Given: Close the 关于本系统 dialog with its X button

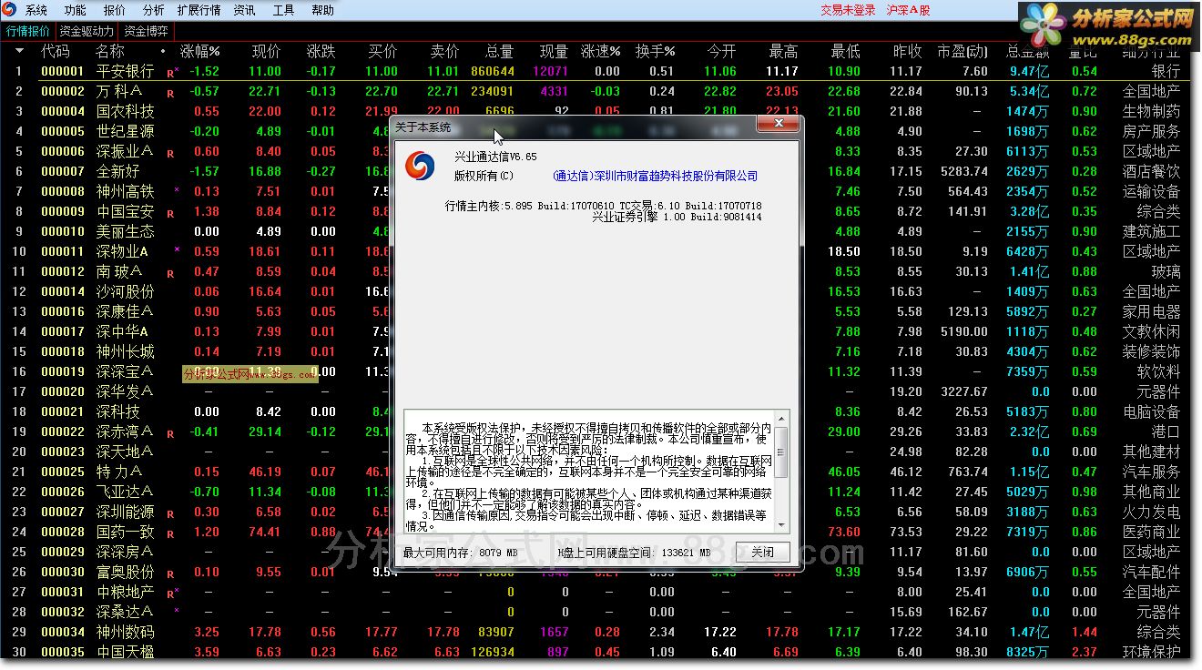Looking at the screenshot, I should (x=779, y=124).
